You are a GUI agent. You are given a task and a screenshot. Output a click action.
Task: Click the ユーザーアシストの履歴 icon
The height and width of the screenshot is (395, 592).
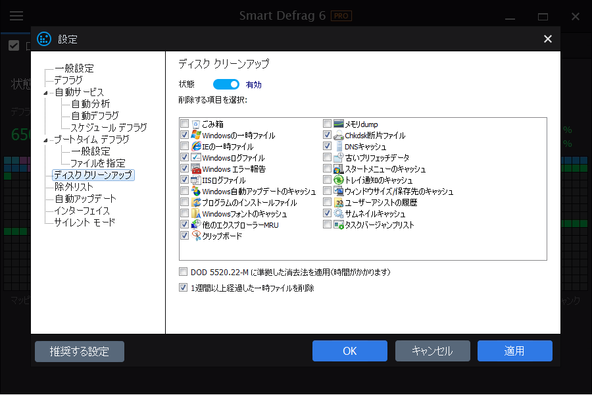point(338,202)
